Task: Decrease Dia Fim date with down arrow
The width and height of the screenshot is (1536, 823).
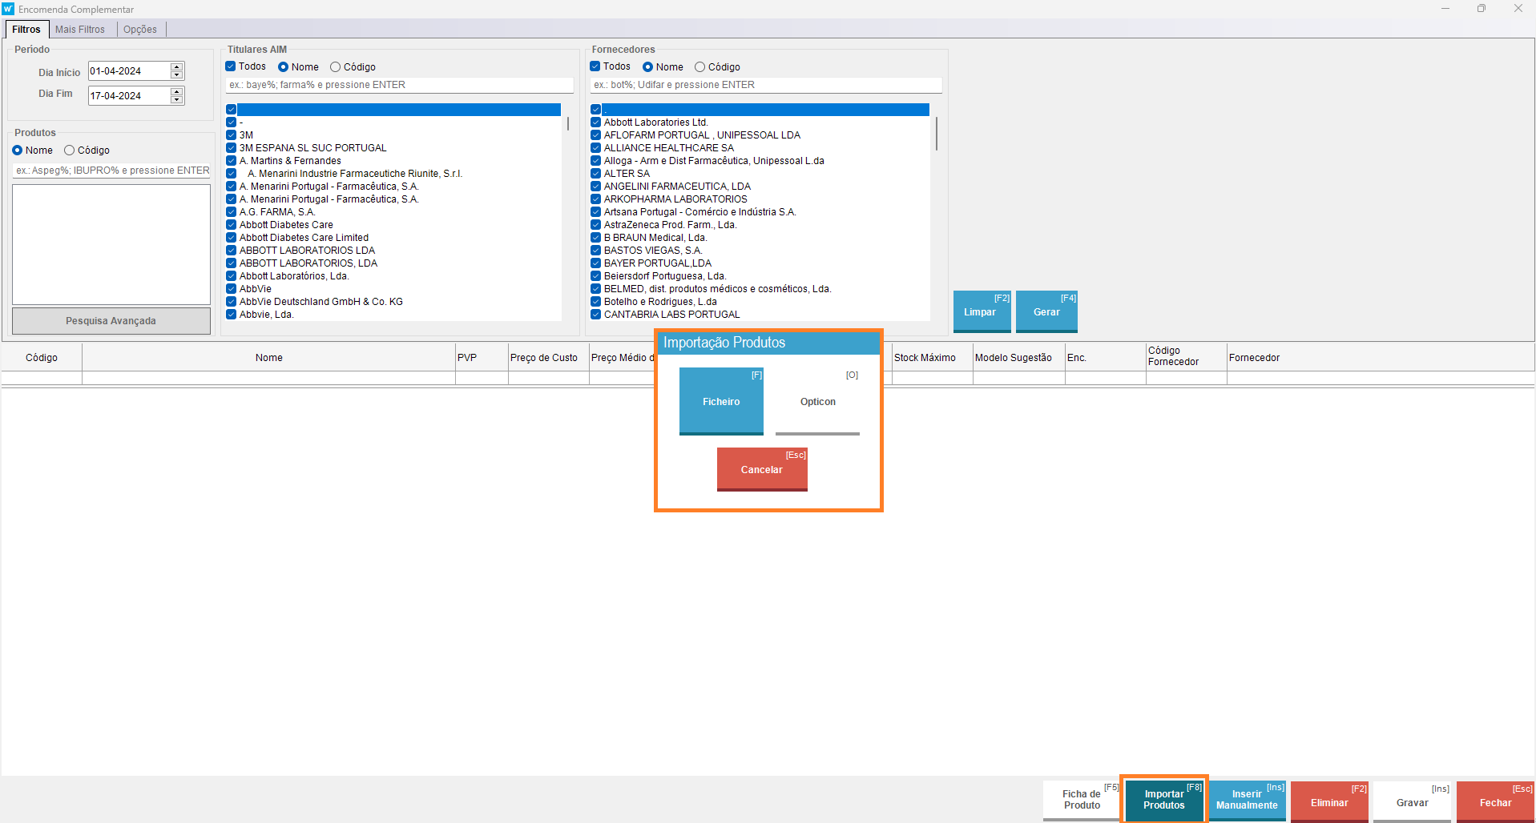Action: pos(177,100)
